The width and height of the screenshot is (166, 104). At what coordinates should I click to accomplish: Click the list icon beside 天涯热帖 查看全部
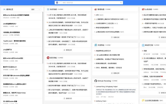(112, 73)
